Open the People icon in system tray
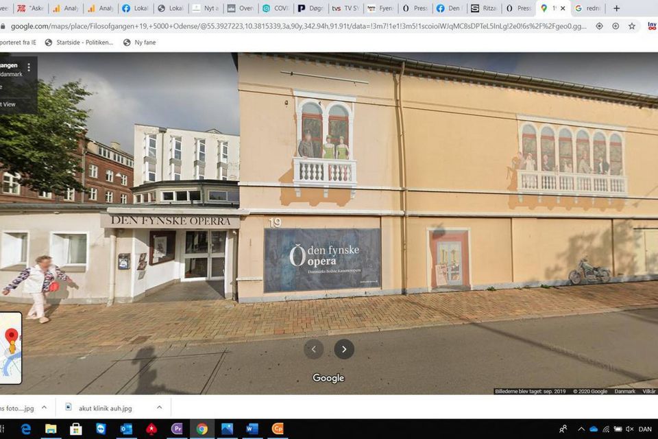The height and width of the screenshot is (439, 658). tap(563, 429)
